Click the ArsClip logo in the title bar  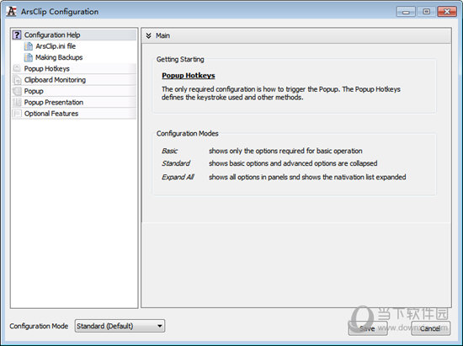coord(11,12)
